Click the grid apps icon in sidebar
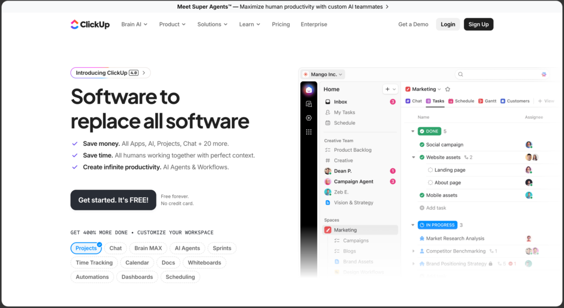This screenshot has height=308, width=564. pos(308,132)
